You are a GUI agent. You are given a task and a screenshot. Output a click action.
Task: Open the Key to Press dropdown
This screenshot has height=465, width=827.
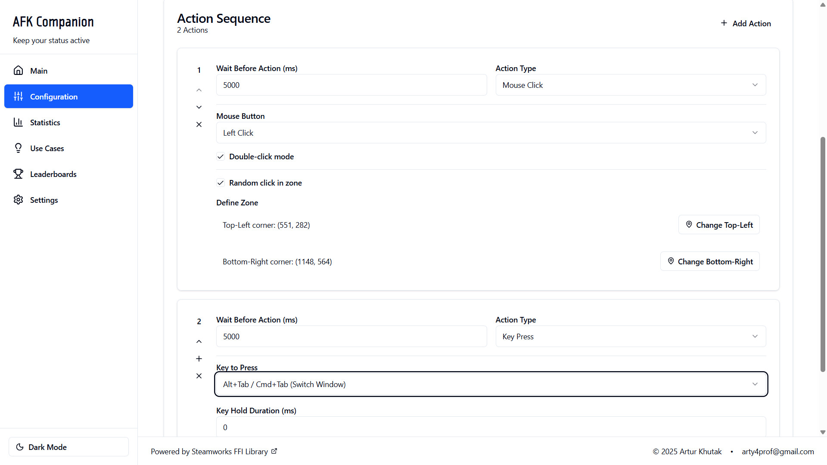coord(491,384)
